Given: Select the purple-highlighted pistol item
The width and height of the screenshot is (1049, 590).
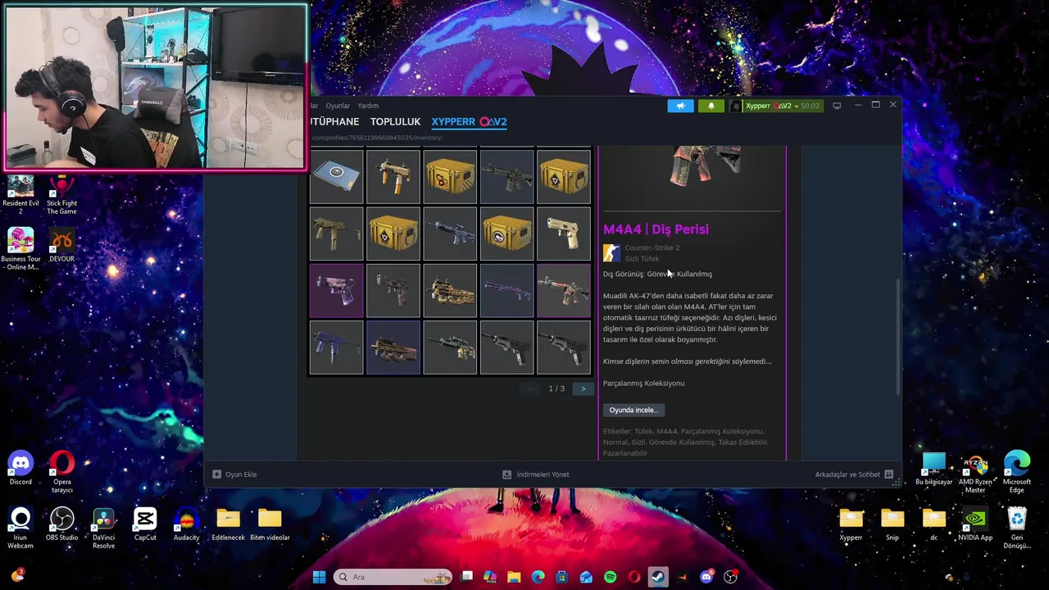Looking at the screenshot, I should point(336,291).
